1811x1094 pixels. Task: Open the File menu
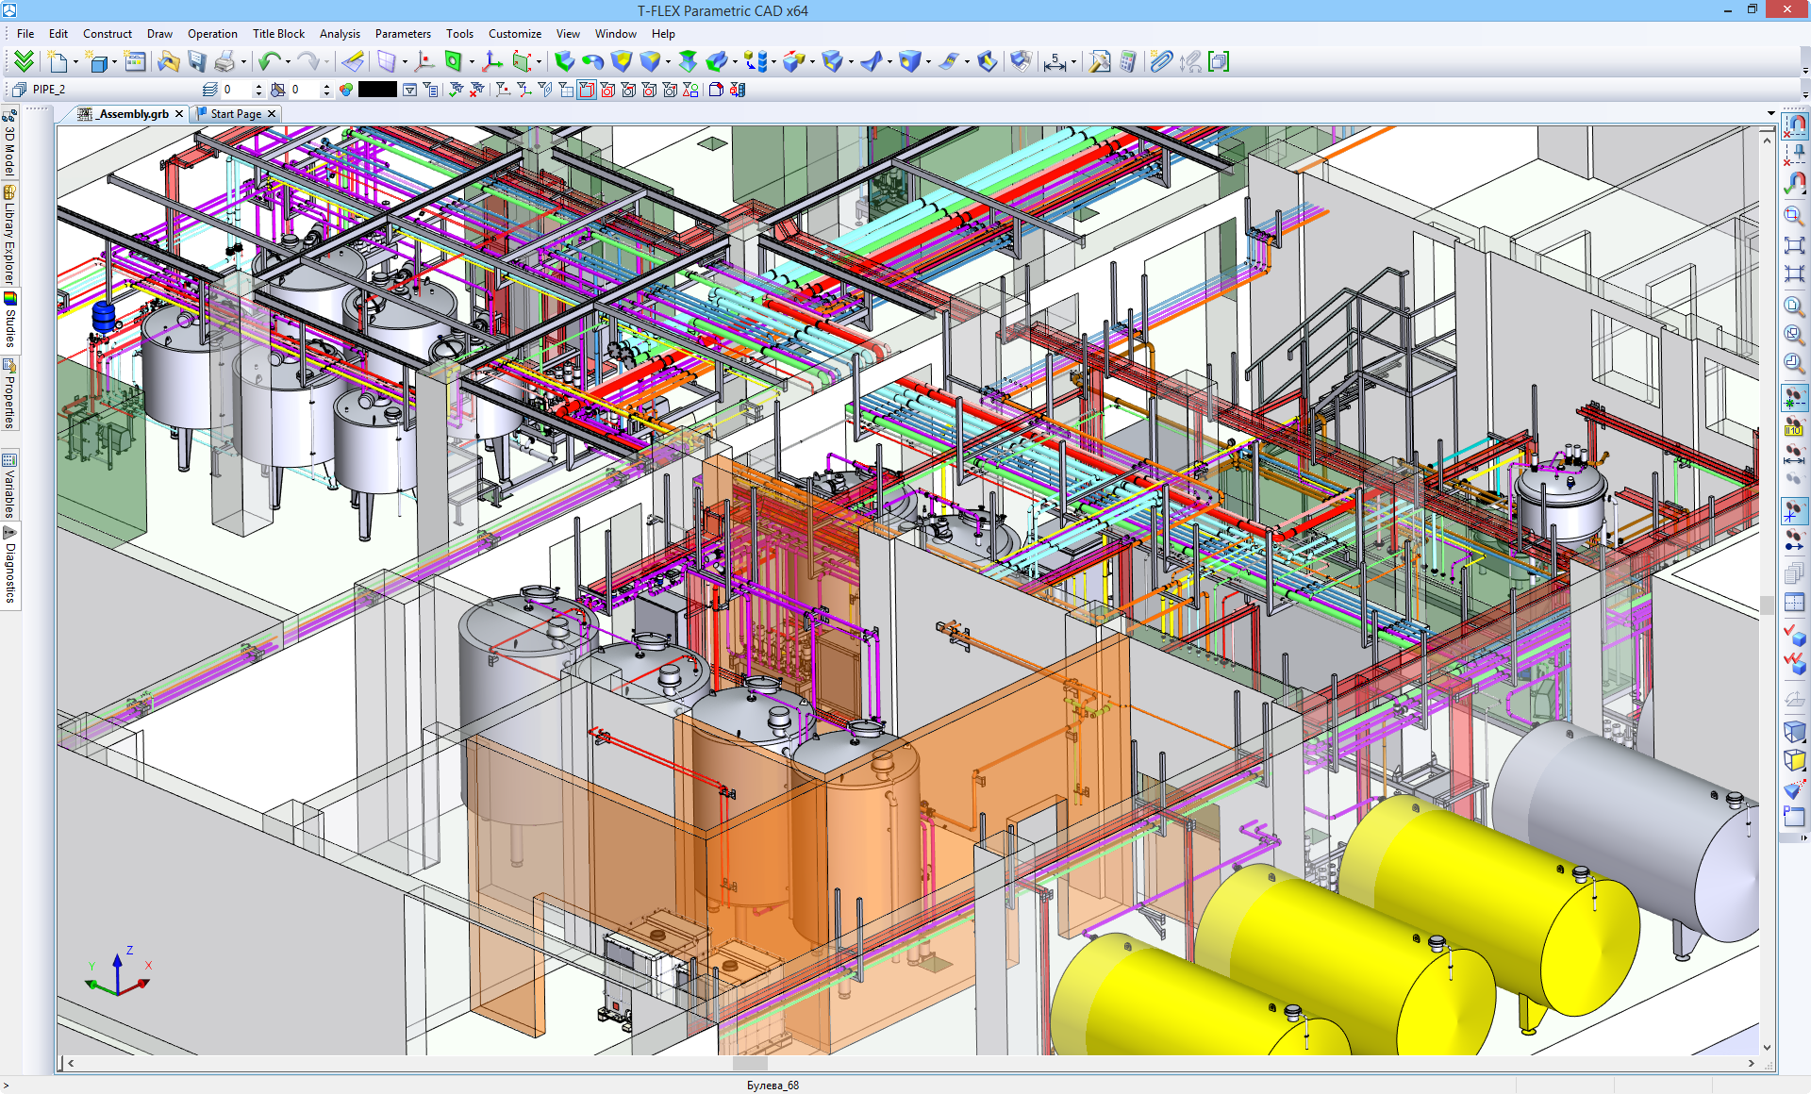[x=25, y=34]
